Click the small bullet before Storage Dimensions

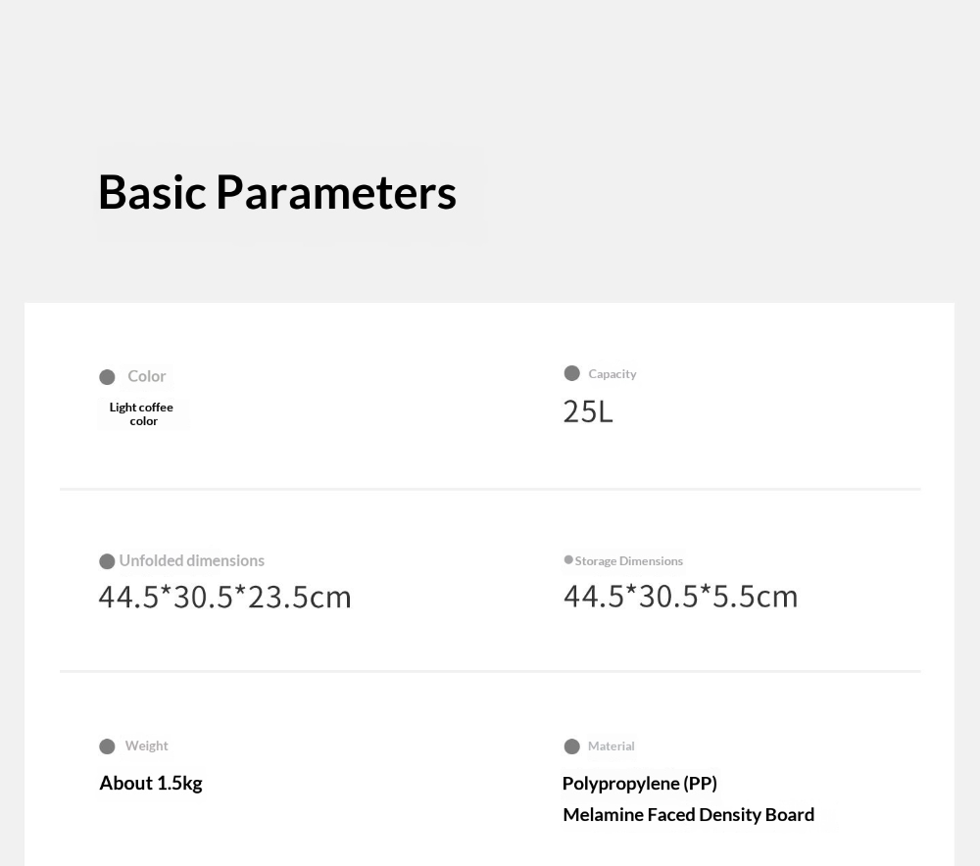(568, 559)
